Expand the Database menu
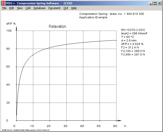163x132 pixels. coord(39,8)
